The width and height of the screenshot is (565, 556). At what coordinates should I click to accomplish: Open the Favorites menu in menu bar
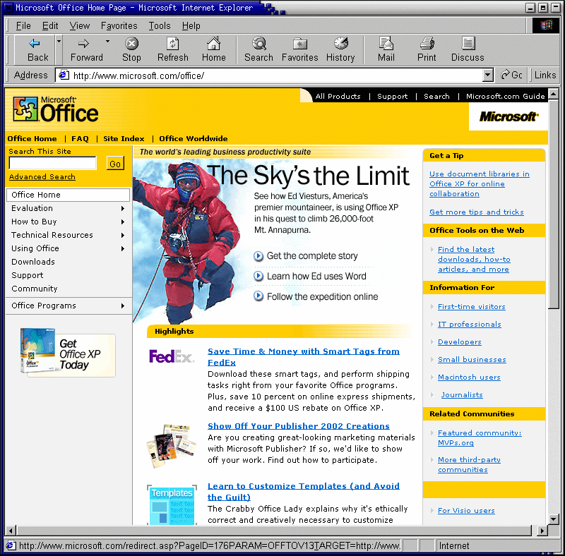(119, 26)
